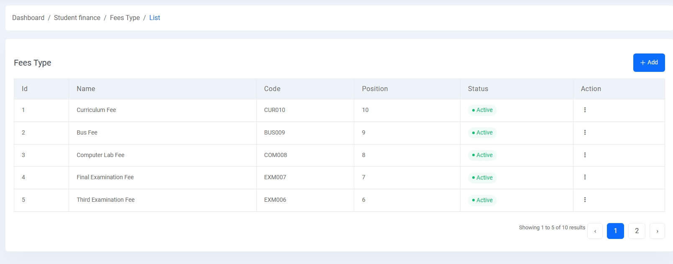Go to next page arrow

pyautogui.click(x=657, y=231)
